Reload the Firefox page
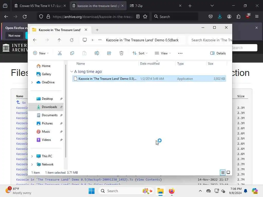 point(25,17)
